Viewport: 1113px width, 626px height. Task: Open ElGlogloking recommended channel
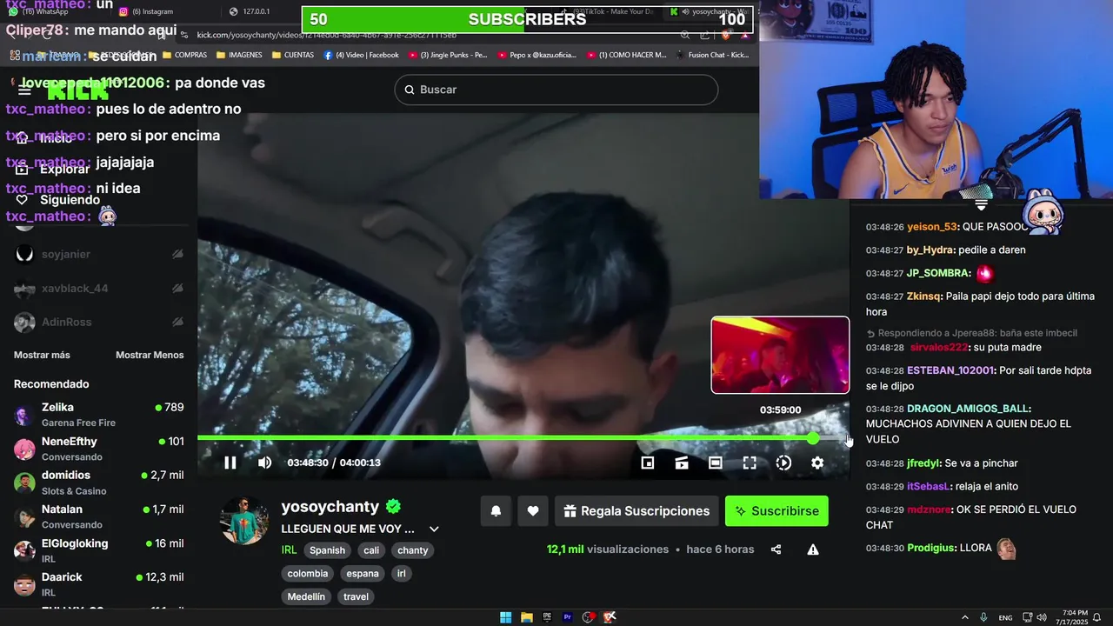point(99,550)
